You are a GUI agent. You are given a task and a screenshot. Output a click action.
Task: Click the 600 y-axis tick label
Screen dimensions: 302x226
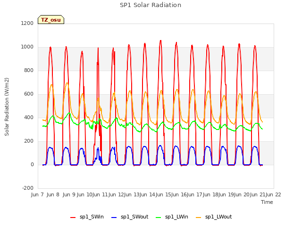[29, 94]
